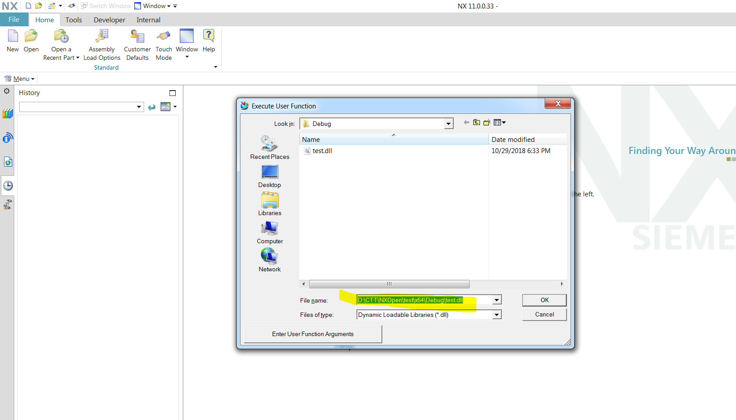Expand the History panel combo box
Screen dimensions: 736x420
pyautogui.click(x=139, y=107)
